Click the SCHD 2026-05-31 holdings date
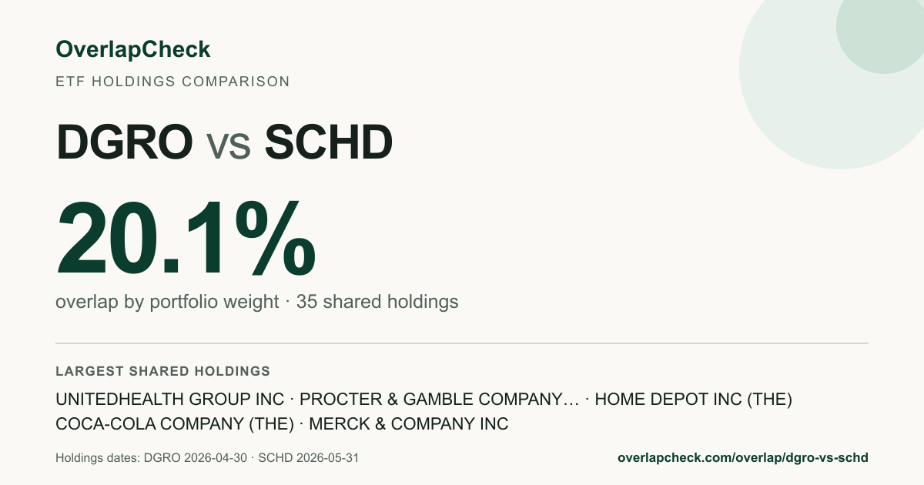924x485 pixels. pyautogui.click(x=309, y=458)
